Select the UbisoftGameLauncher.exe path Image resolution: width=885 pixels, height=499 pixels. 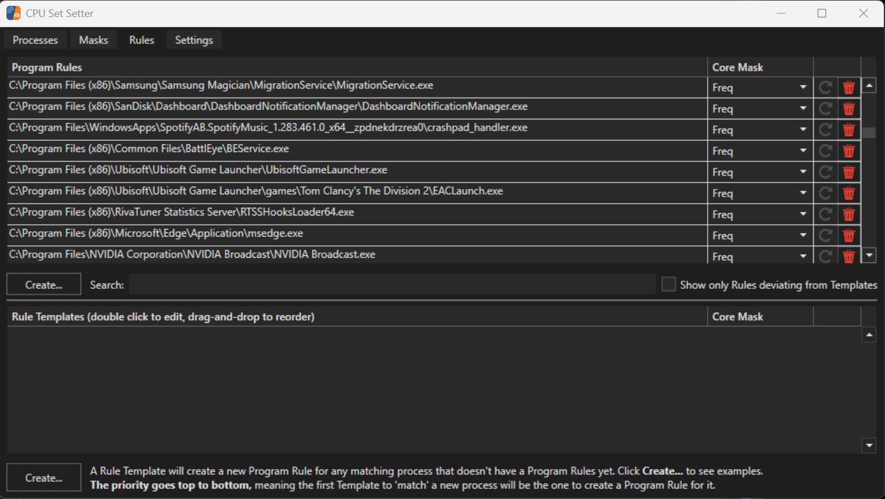[198, 170]
